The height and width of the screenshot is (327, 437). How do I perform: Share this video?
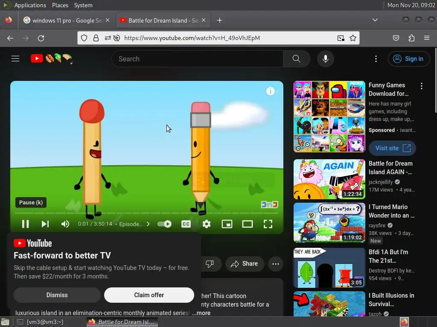245,264
